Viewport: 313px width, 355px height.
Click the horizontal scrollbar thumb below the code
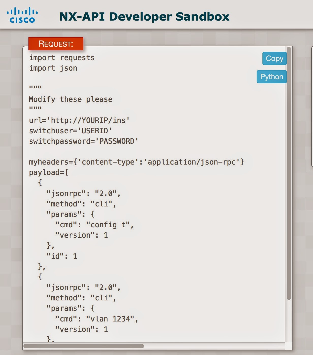[84, 346]
